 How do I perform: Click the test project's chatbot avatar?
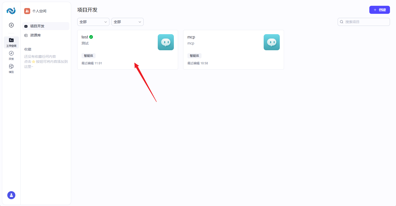click(x=166, y=42)
